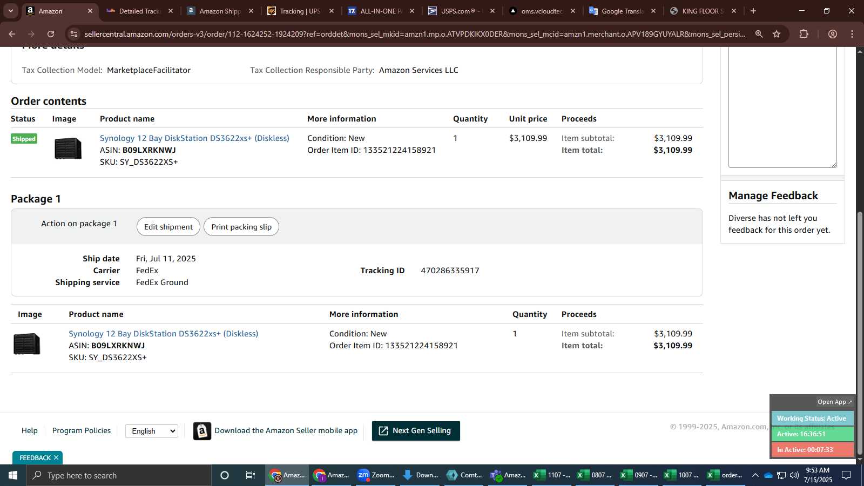Viewport: 864px width, 486px height.
Task: Switch to Detailed Tracking tab
Action: click(x=139, y=11)
